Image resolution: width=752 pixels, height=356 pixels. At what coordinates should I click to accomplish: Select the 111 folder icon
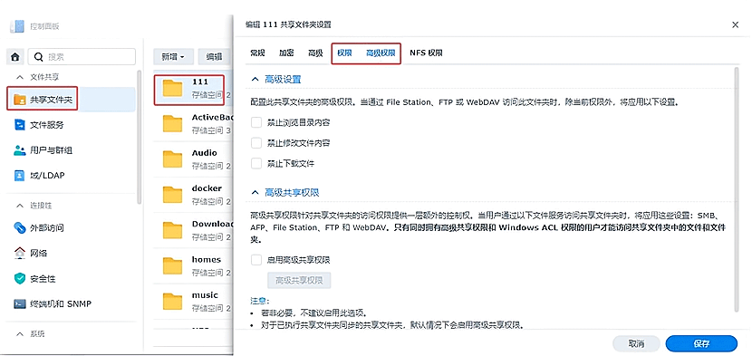click(x=172, y=88)
